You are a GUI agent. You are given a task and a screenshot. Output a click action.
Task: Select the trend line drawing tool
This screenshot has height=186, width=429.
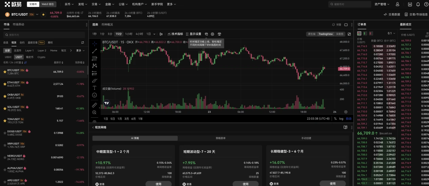(94, 51)
